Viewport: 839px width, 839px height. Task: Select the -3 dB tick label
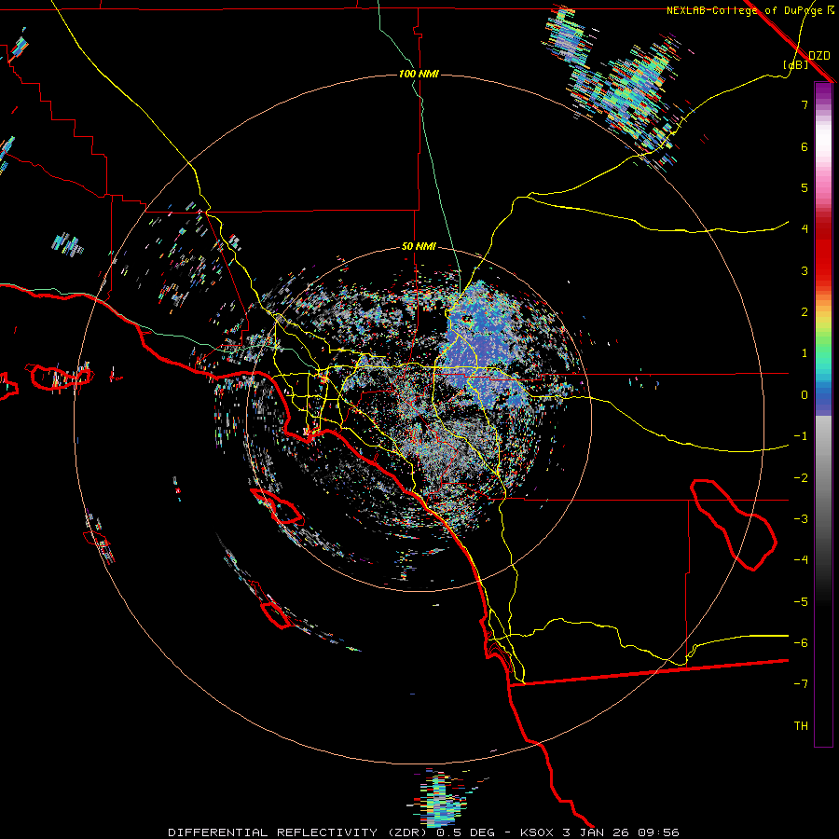click(801, 519)
